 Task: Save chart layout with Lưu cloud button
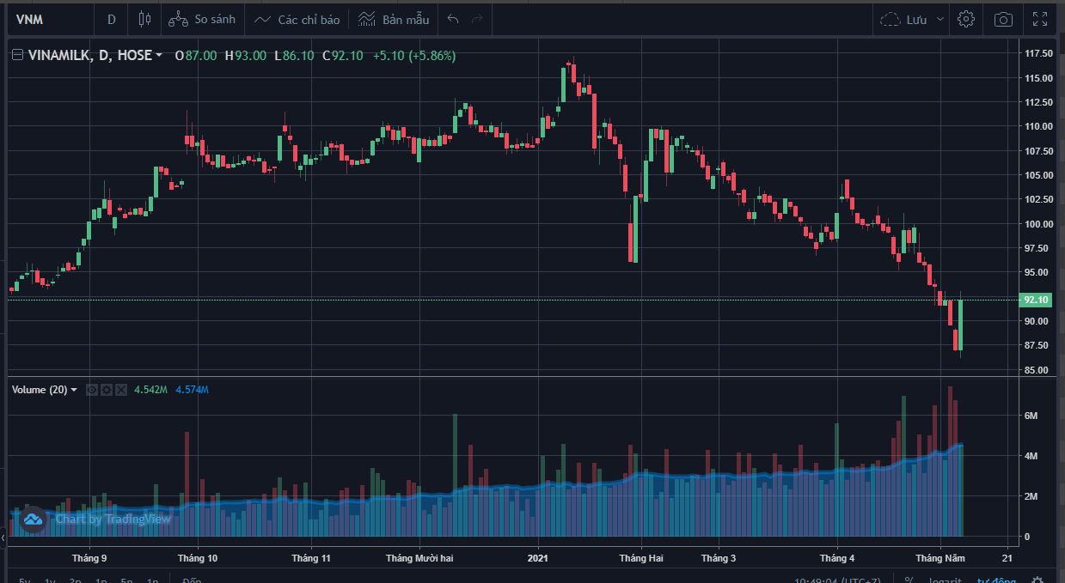pyautogui.click(x=904, y=19)
